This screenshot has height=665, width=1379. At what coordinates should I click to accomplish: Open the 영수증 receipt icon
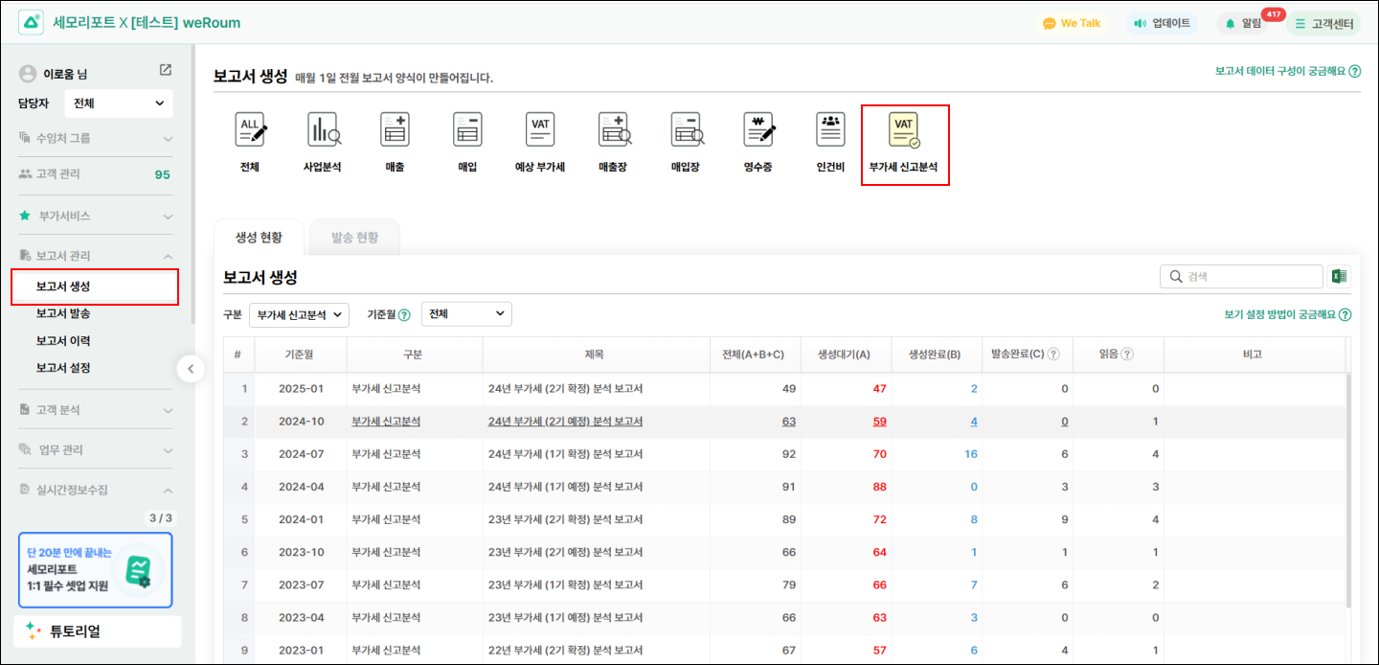click(x=757, y=130)
